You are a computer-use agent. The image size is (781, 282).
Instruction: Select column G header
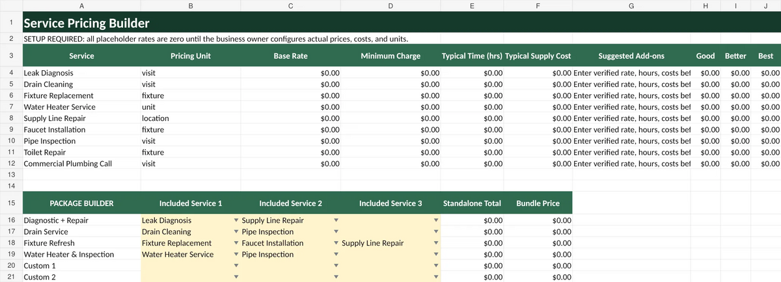coord(631,5)
